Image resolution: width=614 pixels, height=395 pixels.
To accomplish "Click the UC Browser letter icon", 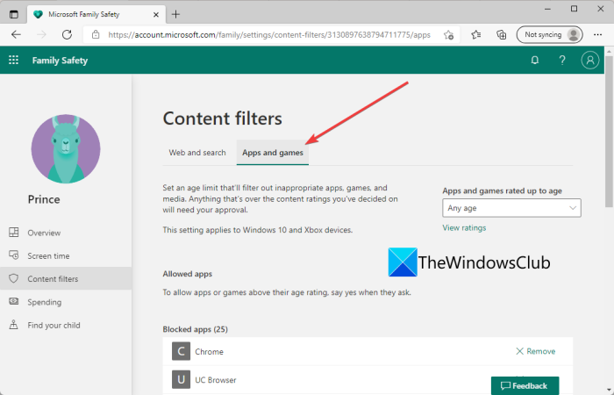I will pos(181,379).
